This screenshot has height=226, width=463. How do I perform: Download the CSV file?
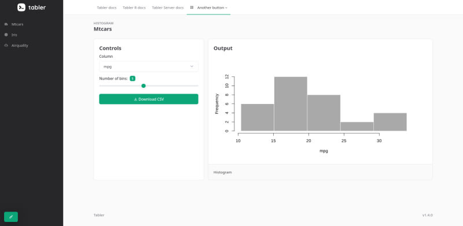click(x=149, y=99)
